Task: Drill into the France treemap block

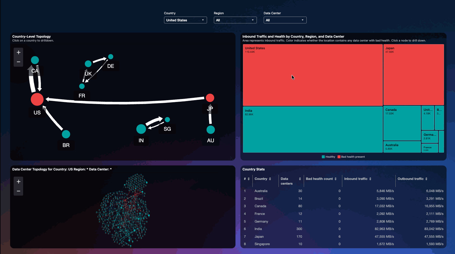Action: tap(430, 148)
